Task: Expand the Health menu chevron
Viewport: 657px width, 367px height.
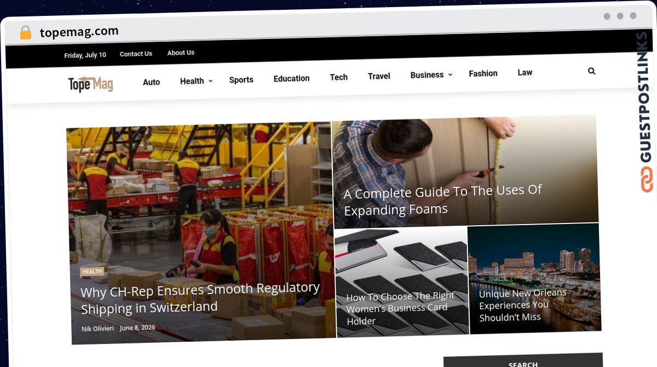Action: pos(210,81)
